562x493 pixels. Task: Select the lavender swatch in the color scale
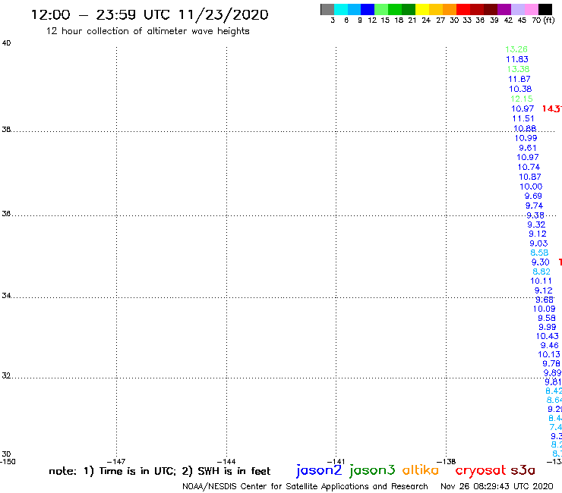[517, 9]
